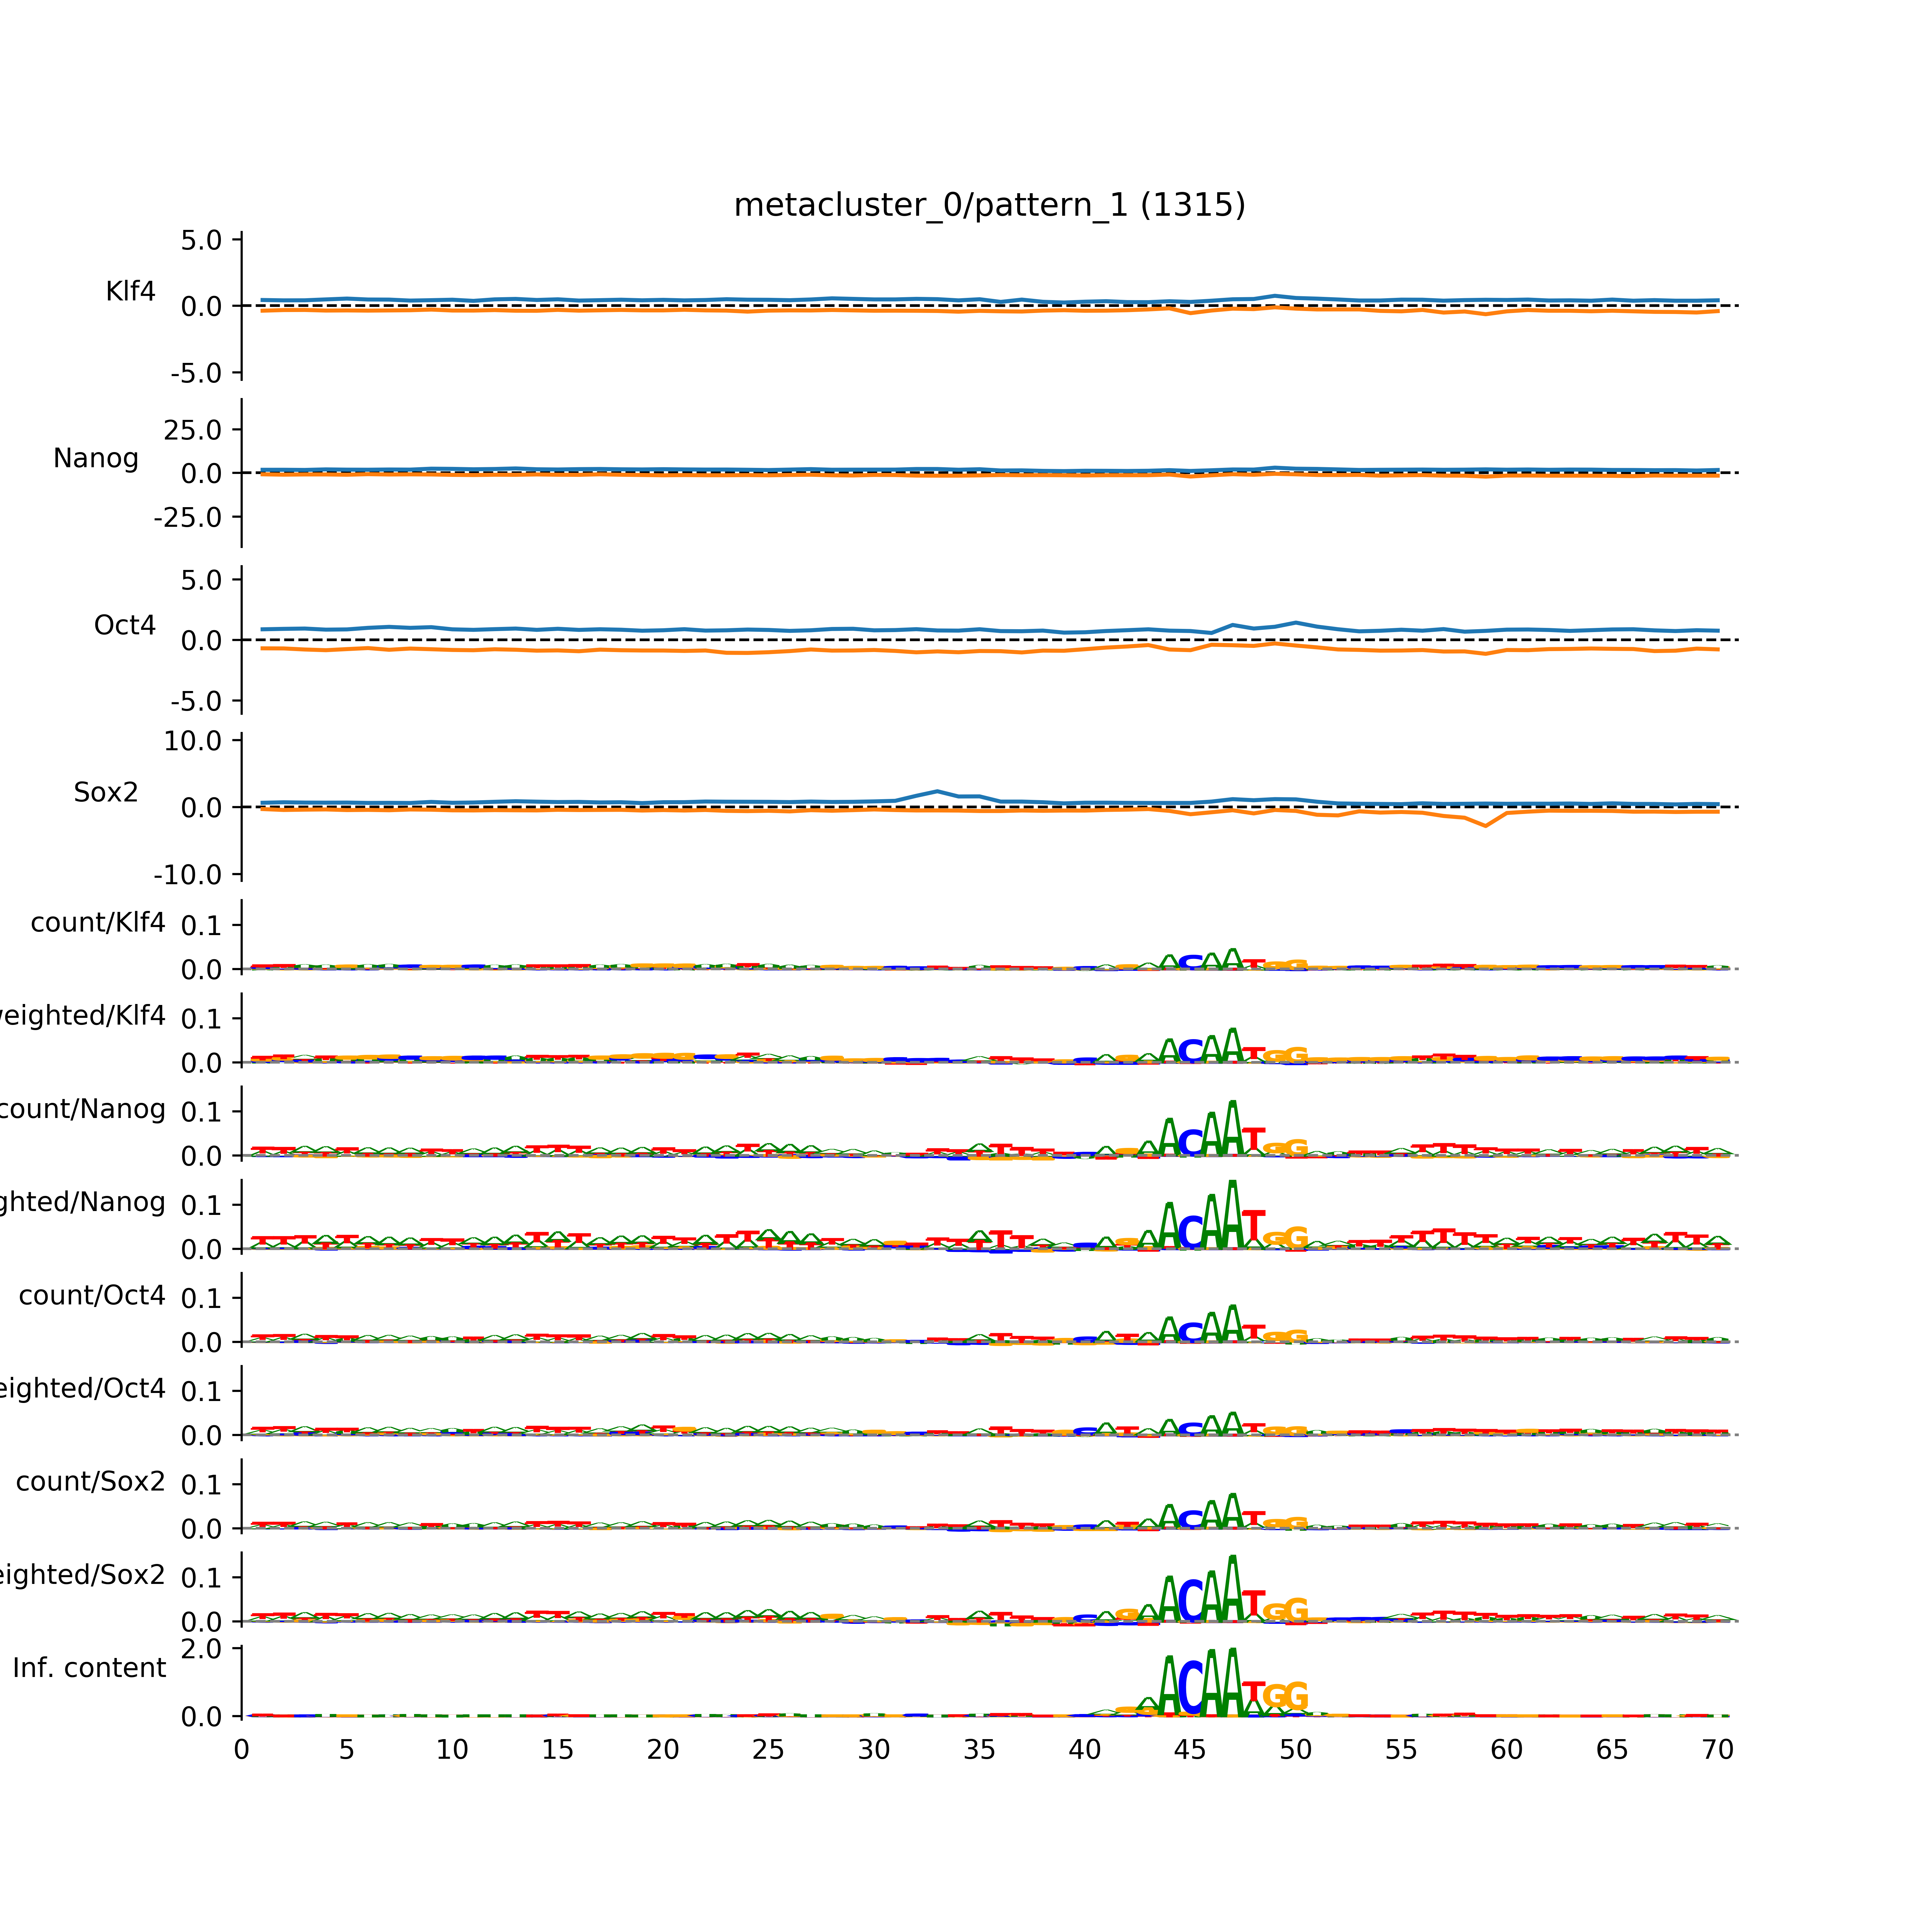Click the 25.0 tick on Nanog axis
This screenshot has height=1932, width=1932.
click(193, 430)
